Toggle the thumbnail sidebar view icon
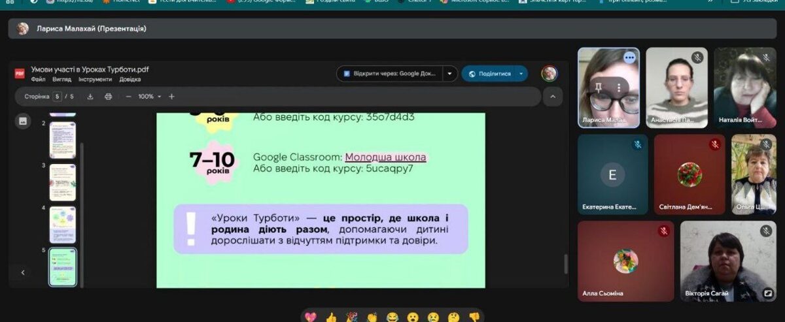This screenshot has width=785, height=322. pyautogui.click(x=23, y=121)
